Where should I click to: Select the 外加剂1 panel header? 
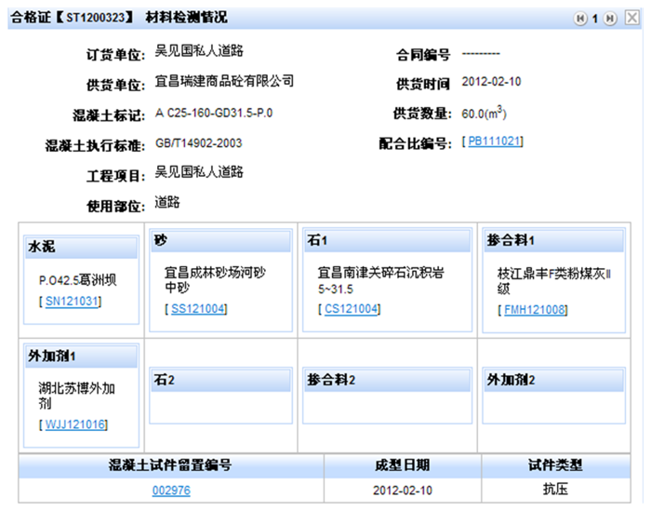pyautogui.click(x=82, y=356)
